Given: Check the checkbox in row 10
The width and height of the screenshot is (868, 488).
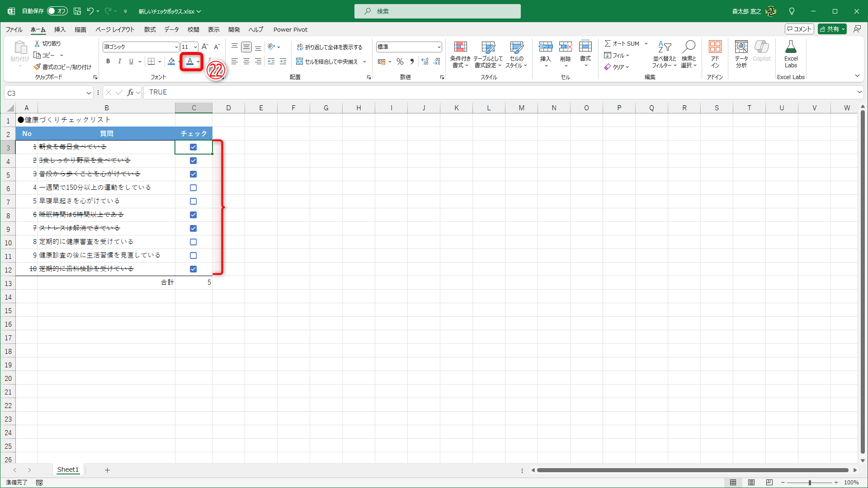Looking at the screenshot, I should click(193, 242).
